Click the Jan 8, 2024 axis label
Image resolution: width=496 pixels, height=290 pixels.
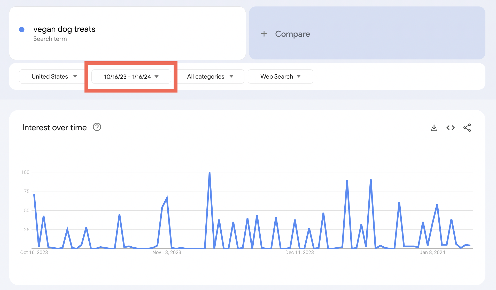pos(432,253)
